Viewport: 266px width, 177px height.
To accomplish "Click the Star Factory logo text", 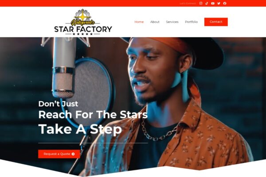I will 83,29.
